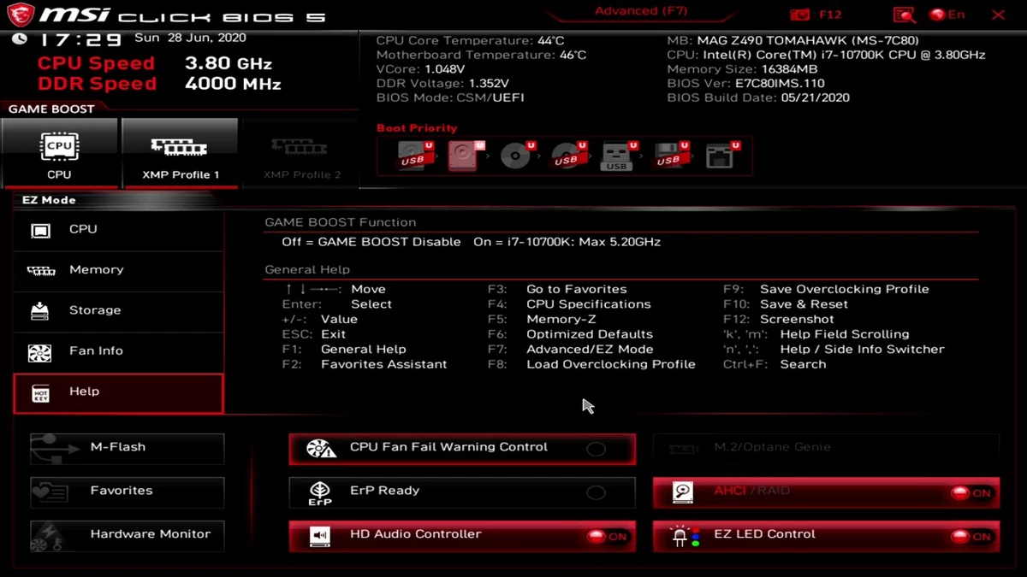Click the Help hotkey icon
This screenshot has width=1027, height=577.
click(40, 393)
